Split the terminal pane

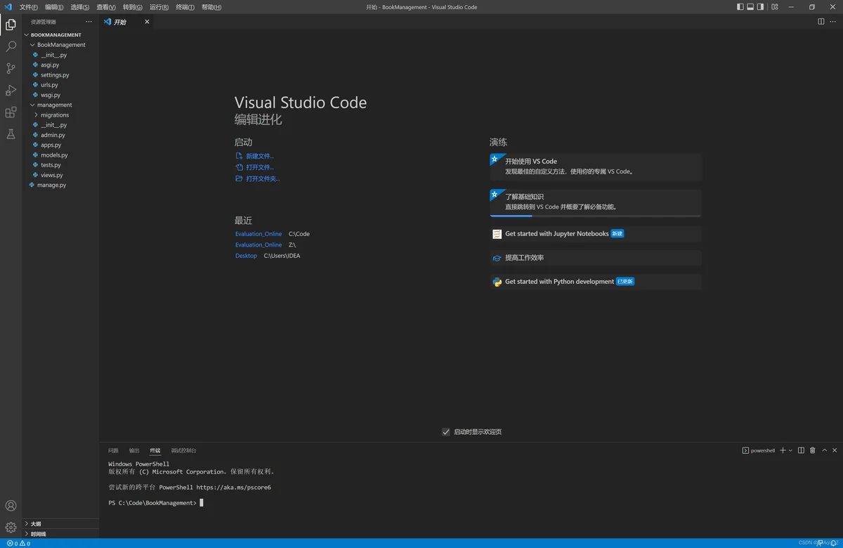click(x=801, y=450)
